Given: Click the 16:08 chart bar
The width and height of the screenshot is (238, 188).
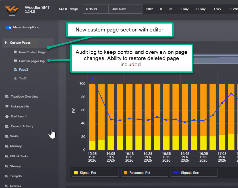Looking at the screenshot, I should [111, 117].
